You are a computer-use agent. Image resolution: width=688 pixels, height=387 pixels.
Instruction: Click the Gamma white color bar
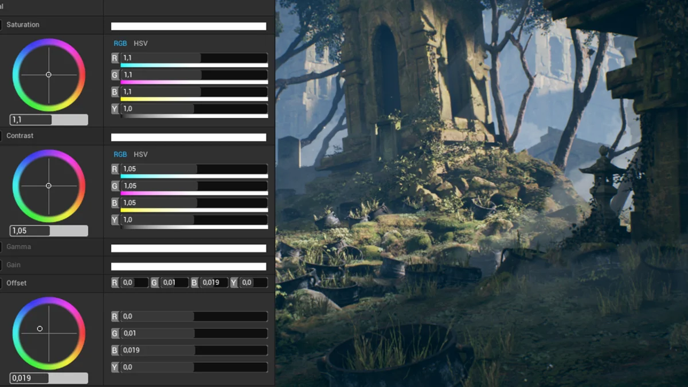(x=189, y=248)
